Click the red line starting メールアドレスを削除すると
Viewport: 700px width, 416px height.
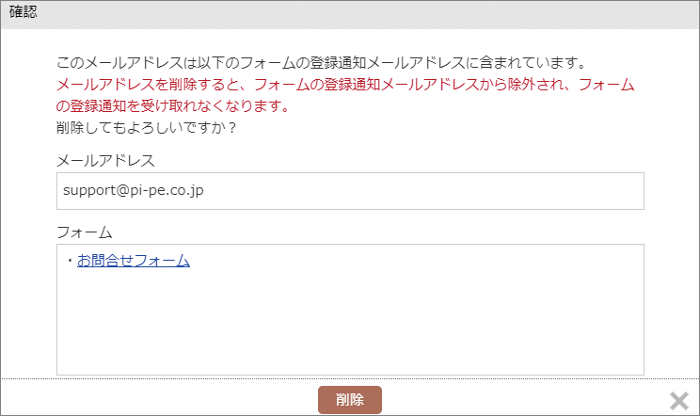[x=345, y=85]
